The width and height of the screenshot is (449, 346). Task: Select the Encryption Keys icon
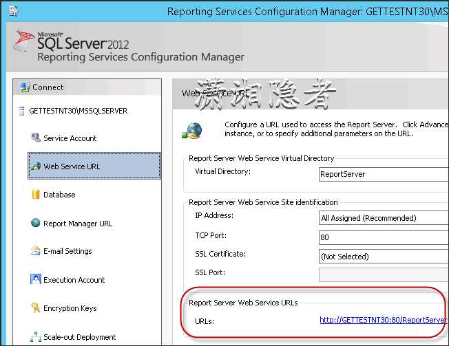tap(36, 307)
